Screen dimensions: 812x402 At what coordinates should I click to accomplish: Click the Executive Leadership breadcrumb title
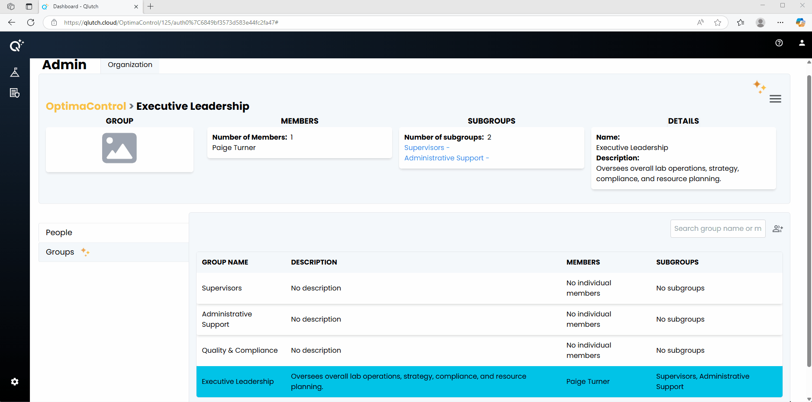tap(193, 106)
